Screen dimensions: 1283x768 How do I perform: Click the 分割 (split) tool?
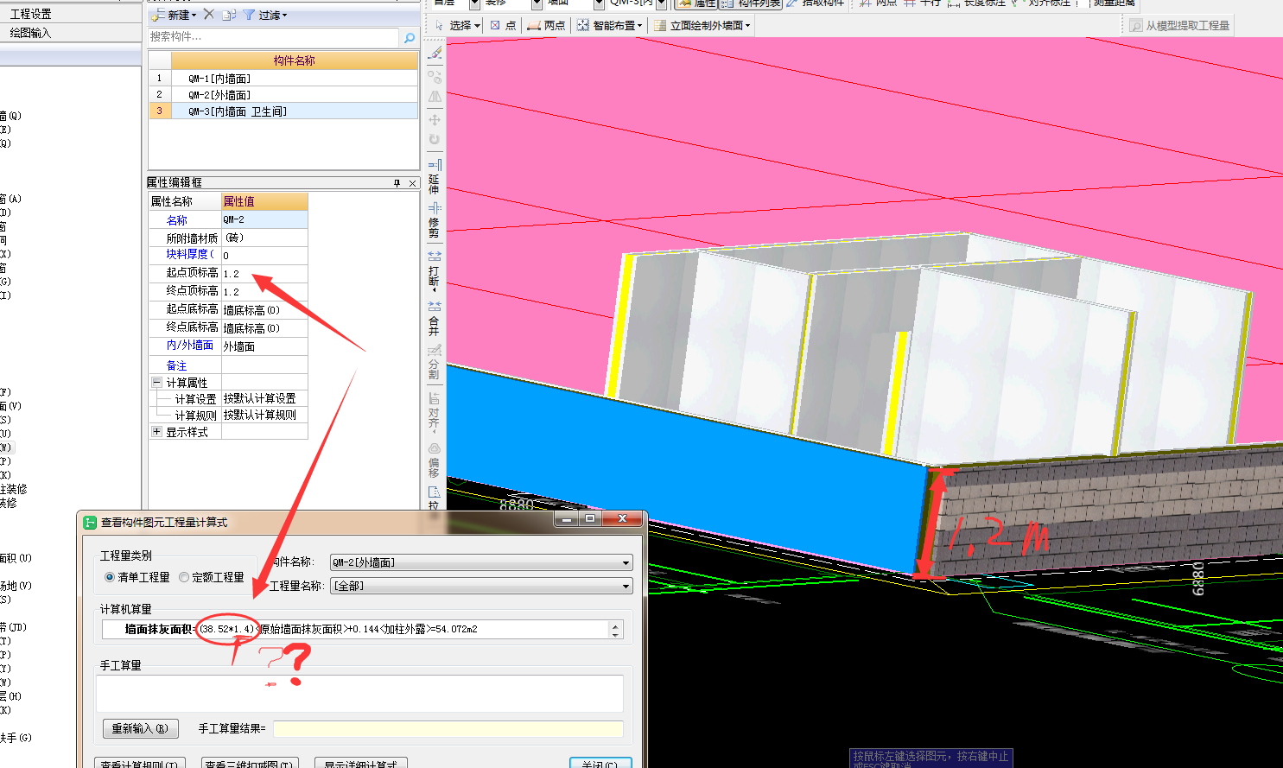pyautogui.click(x=435, y=362)
